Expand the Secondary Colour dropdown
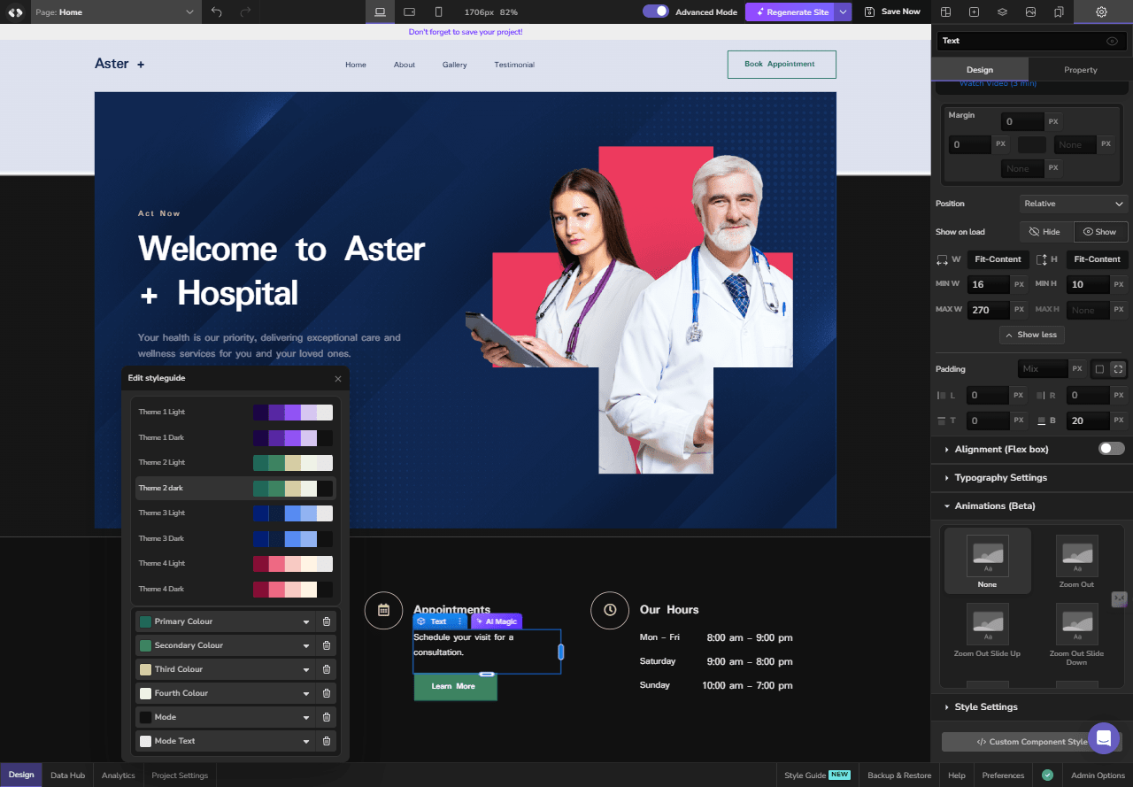Viewport: 1133px width, 787px height. [306, 645]
